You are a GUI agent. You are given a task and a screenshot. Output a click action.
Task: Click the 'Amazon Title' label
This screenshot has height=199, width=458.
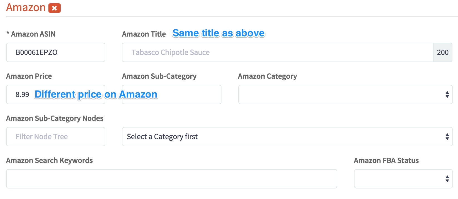(x=144, y=34)
